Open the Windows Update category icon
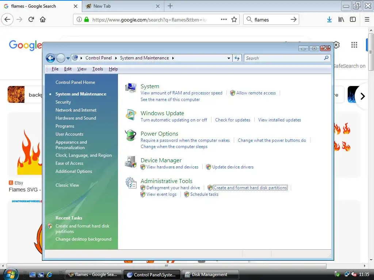Image resolution: width=374 pixels, height=280 pixels. pyautogui.click(x=131, y=115)
